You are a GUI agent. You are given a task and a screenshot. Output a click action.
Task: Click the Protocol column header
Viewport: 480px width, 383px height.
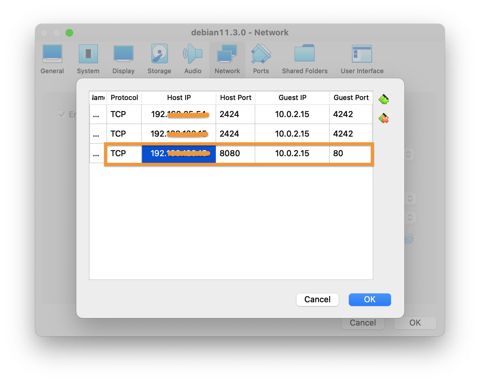click(124, 98)
